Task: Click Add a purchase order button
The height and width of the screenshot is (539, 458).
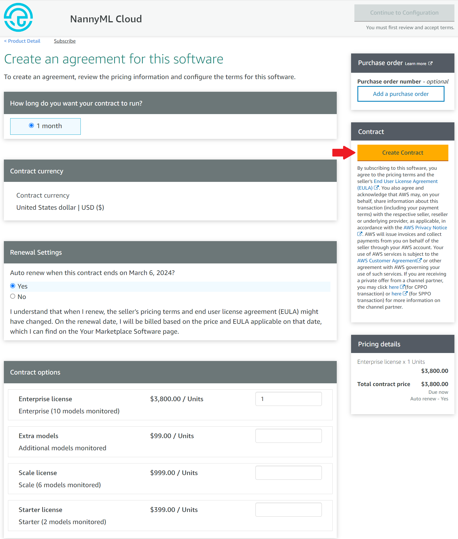Action: click(x=401, y=94)
